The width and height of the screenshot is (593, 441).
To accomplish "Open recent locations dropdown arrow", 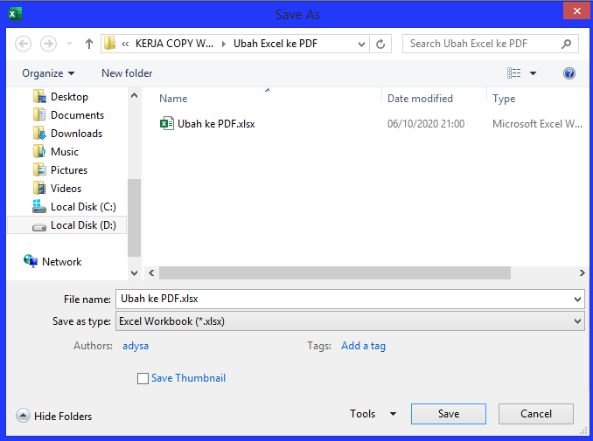I will click(70, 44).
